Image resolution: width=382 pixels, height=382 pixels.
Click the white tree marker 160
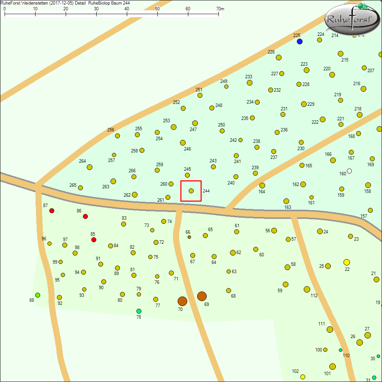point(350,171)
